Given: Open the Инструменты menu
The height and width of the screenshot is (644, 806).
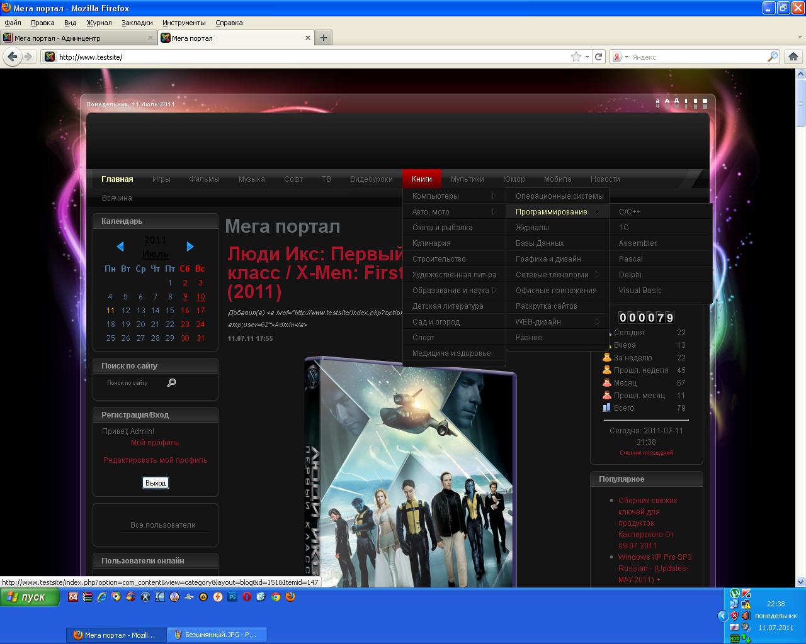Looking at the screenshot, I should coord(184,23).
